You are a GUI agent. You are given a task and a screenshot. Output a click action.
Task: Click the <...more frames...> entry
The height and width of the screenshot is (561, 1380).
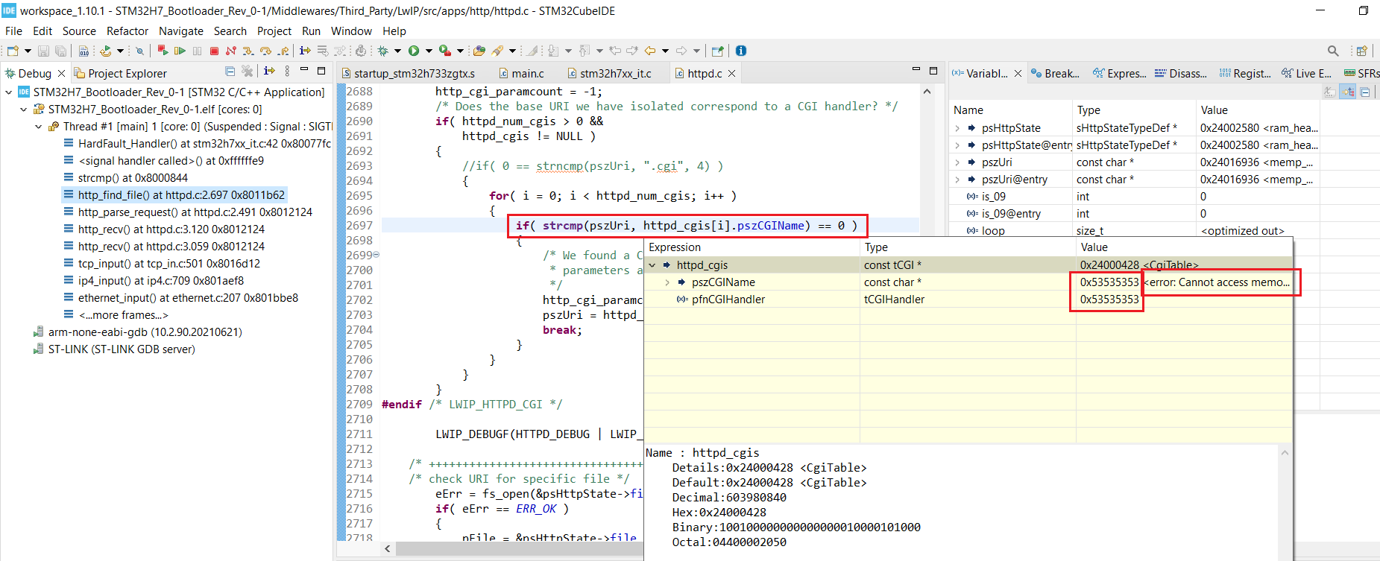pyautogui.click(x=124, y=315)
